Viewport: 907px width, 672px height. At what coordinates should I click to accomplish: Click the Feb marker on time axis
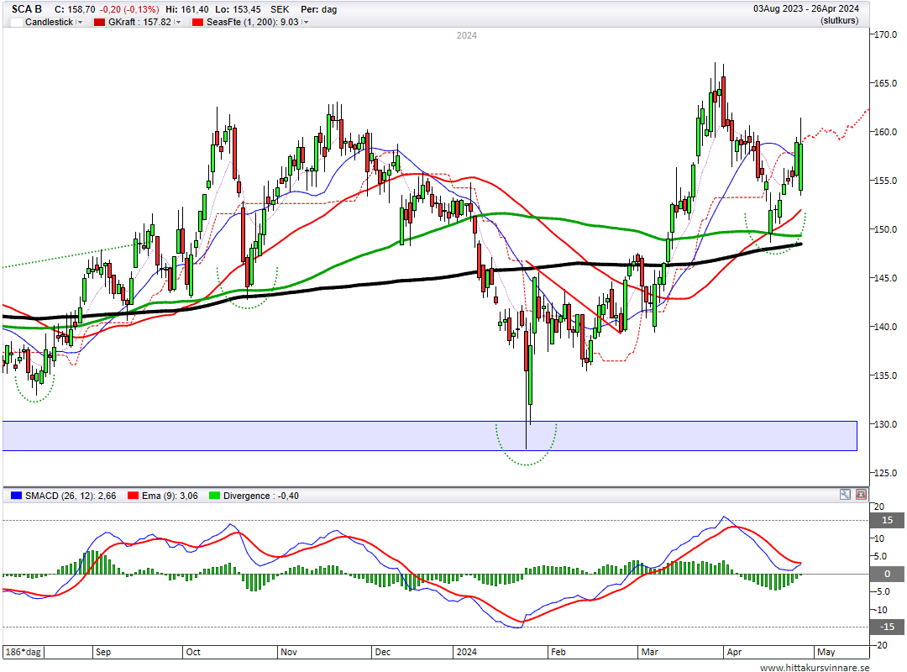(558, 652)
